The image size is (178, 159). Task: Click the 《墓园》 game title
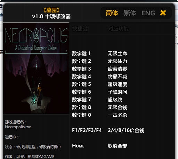pos(51,10)
